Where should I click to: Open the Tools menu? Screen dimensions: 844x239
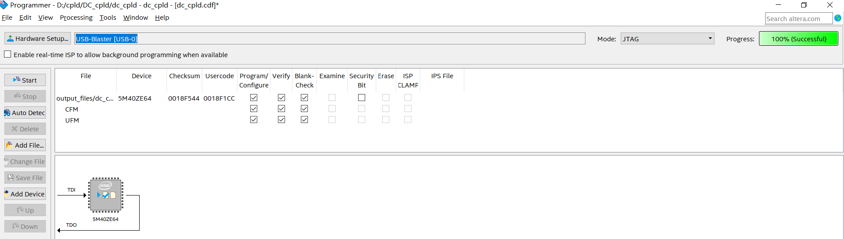point(108,18)
